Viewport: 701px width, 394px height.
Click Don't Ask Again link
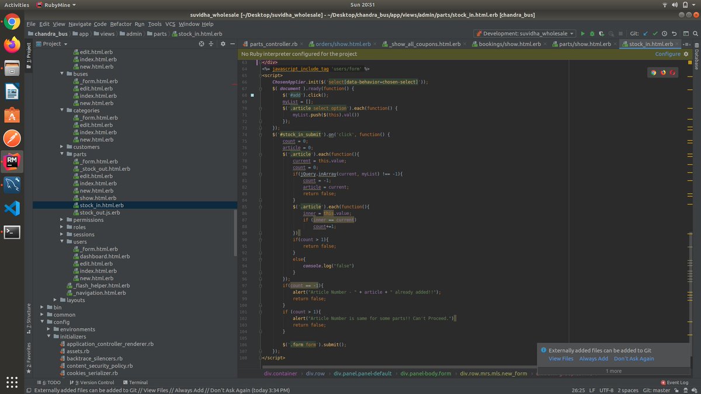634,358
